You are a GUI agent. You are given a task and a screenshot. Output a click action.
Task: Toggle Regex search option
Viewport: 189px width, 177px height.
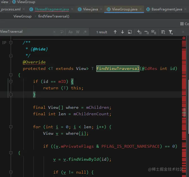85,32
